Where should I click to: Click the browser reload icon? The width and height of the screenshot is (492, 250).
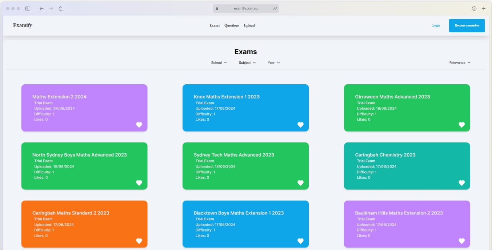tap(60, 8)
